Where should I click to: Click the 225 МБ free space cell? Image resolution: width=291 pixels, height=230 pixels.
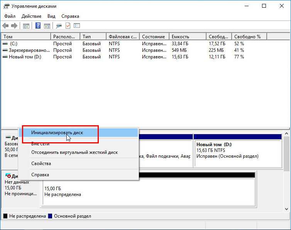tap(216, 50)
